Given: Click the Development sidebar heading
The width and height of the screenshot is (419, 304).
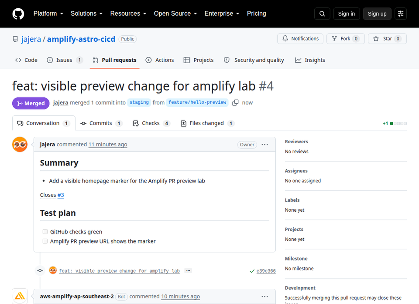Looking at the screenshot, I should point(300,288).
